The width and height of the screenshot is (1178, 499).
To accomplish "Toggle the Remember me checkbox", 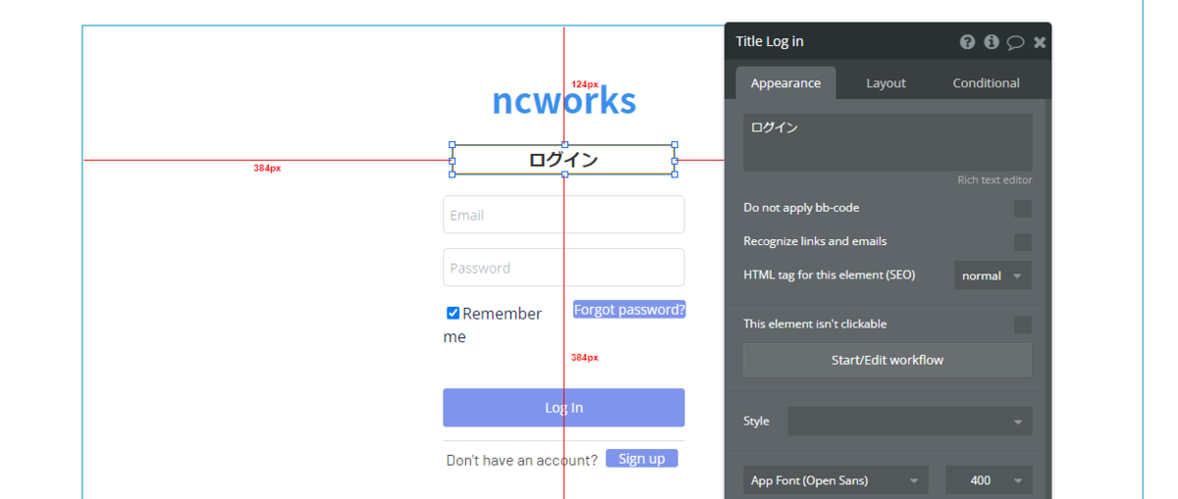I will coord(453,314).
